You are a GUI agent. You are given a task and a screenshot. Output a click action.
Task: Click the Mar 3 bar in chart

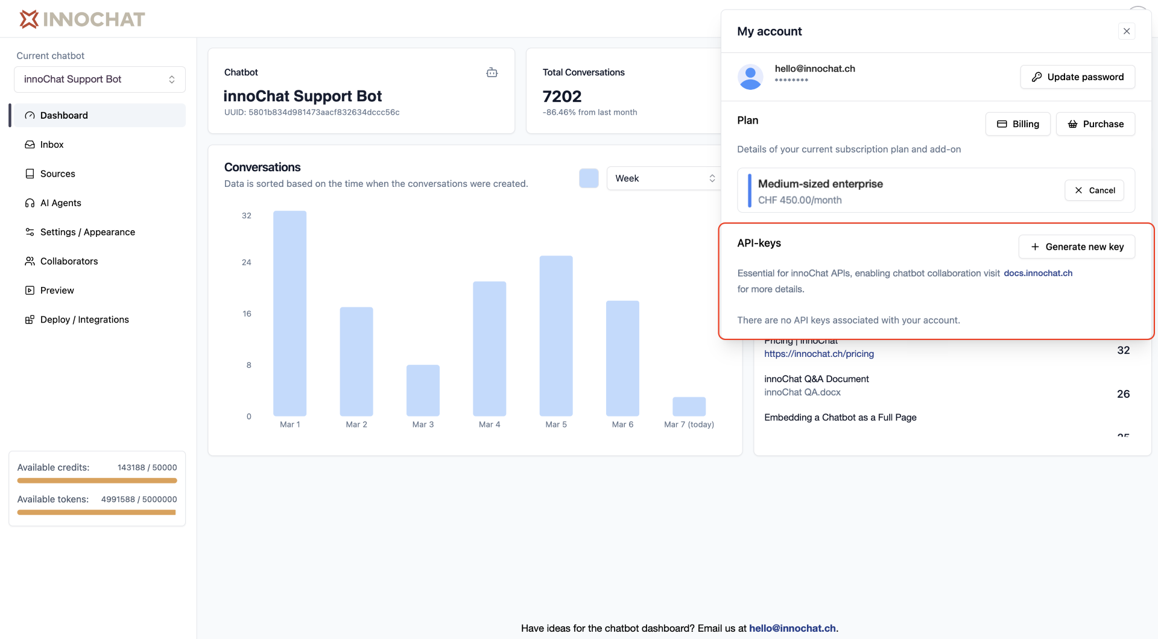423,391
